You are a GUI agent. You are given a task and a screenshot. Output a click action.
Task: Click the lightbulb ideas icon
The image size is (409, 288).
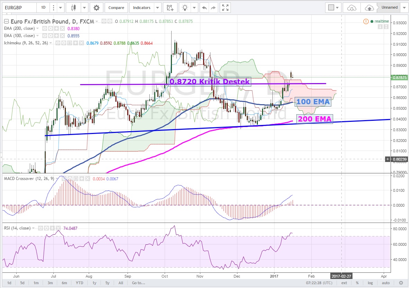click(185, 8)
